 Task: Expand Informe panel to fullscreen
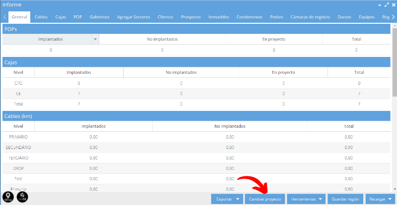387,5
